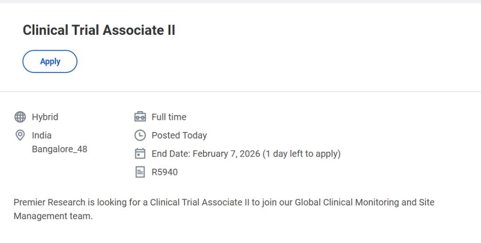The width and height of the screenshot is (481, 243).
Task: Click the Full time label
Action: [169, 117]
